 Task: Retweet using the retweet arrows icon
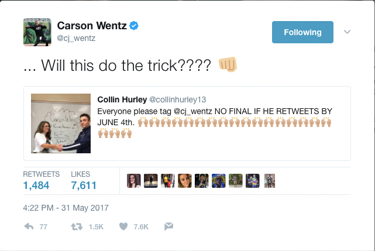[x=77, y=226]
